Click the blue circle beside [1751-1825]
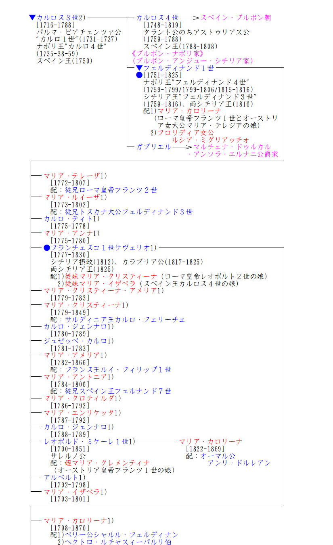The image size is (333, 545). point(139,75)
